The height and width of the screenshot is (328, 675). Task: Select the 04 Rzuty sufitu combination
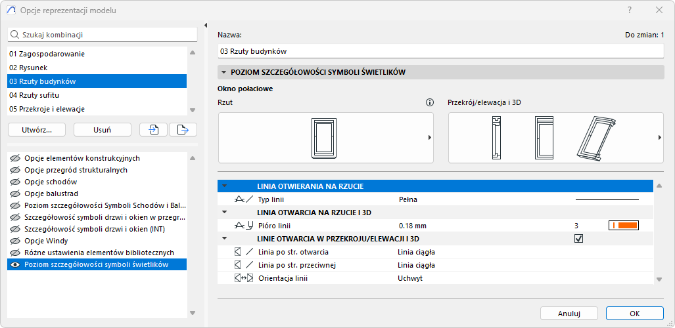35,95
